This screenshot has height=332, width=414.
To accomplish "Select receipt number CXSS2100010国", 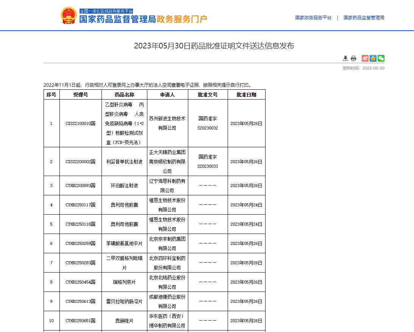I will (x=80, y=123).
